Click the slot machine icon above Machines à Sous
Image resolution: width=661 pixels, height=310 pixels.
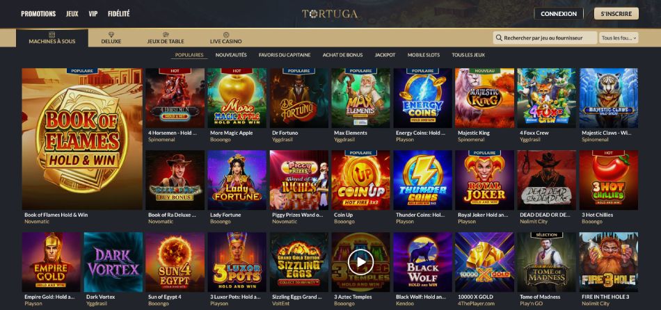click(52, 35)
